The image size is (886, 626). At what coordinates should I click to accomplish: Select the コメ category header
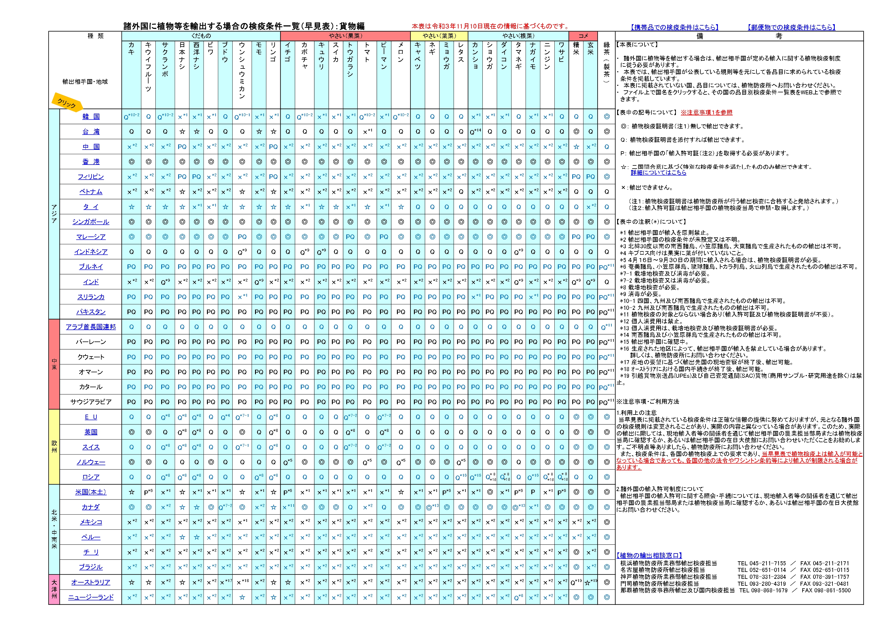583,36
